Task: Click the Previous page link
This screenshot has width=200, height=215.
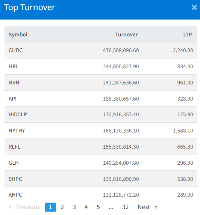Action: (24, 207)
